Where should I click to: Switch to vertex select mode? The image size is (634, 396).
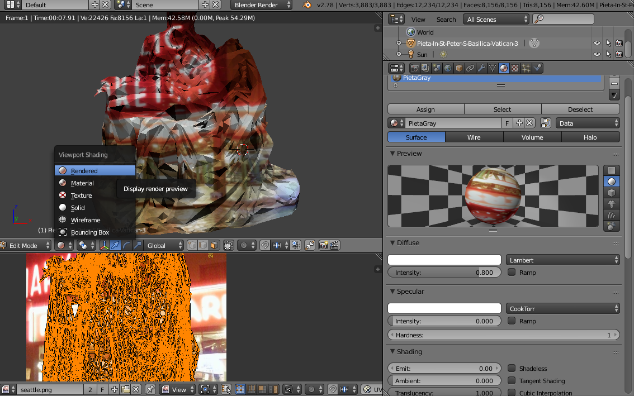tap(192, 245)
